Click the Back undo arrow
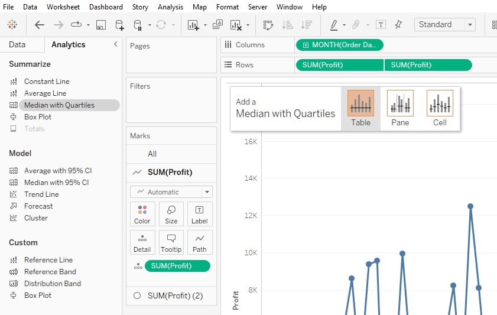This screenshot has width=497, height=315. [x=40, y=25]
